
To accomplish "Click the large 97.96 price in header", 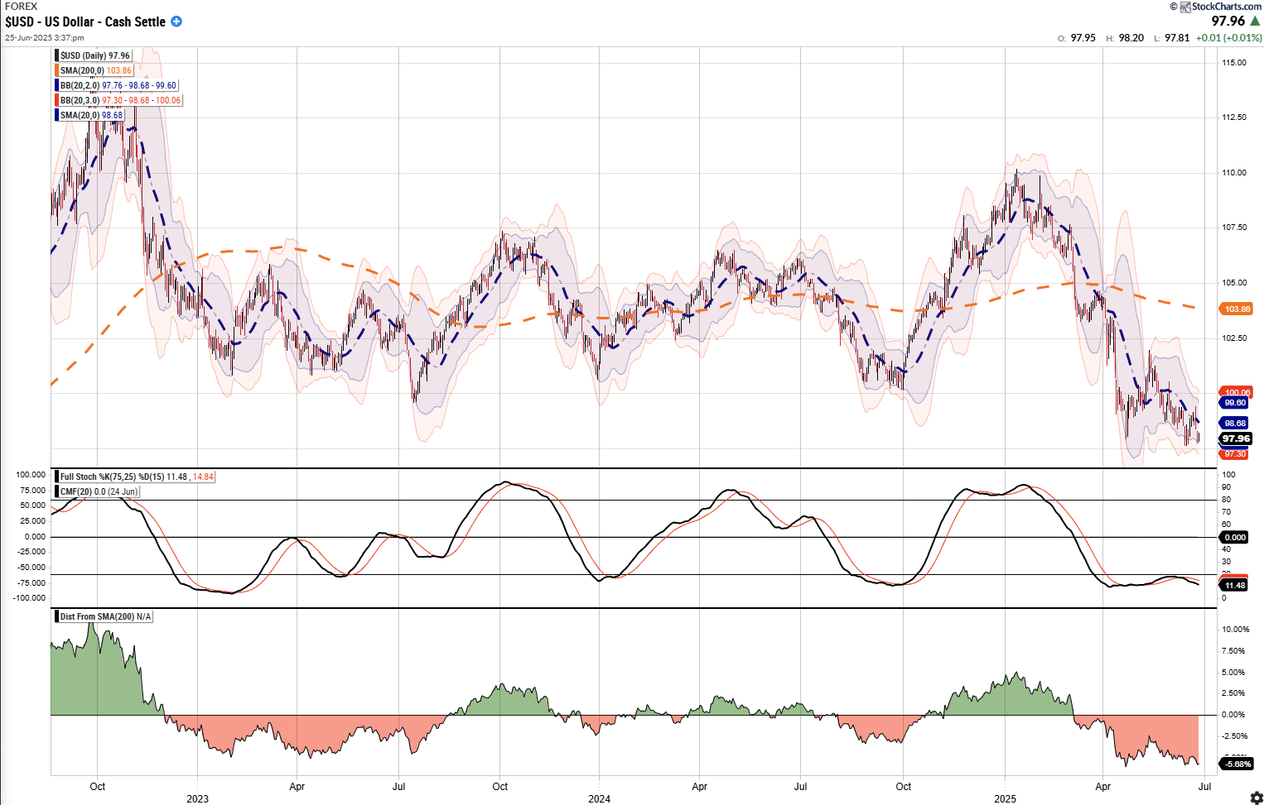I will [x=1228, y=22].
